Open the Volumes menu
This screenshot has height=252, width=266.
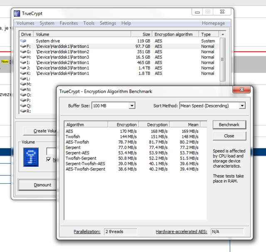click(x=25, y=23)
